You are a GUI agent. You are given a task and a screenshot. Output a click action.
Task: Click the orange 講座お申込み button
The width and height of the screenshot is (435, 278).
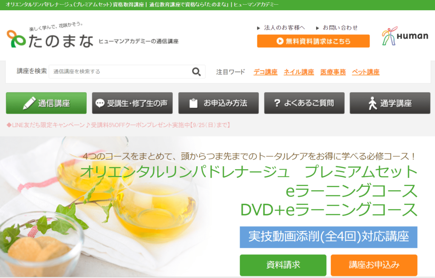(x=374, y=265)
